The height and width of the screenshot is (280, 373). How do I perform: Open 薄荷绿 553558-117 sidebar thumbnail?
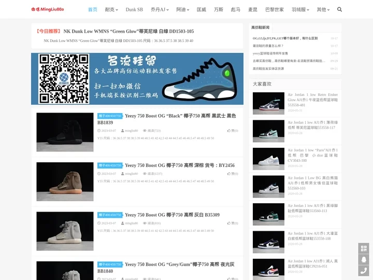[x=268, y=131]
